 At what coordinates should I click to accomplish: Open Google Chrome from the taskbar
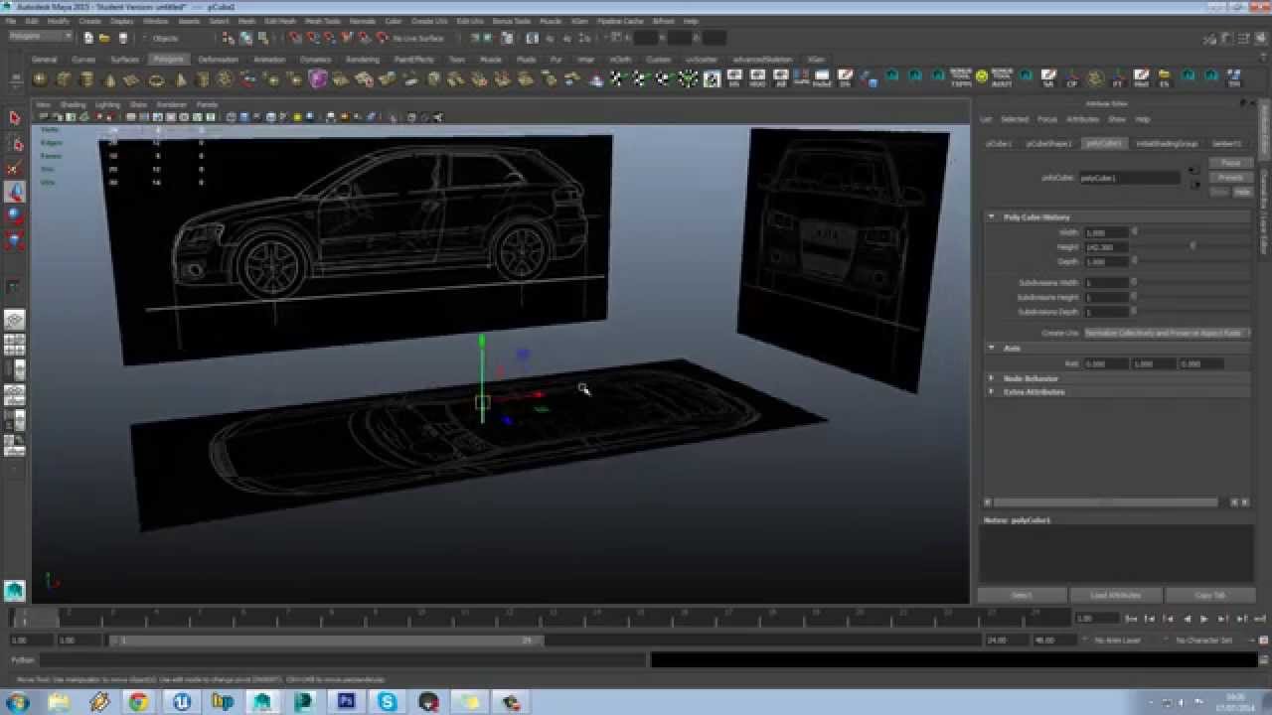point(138,702)
